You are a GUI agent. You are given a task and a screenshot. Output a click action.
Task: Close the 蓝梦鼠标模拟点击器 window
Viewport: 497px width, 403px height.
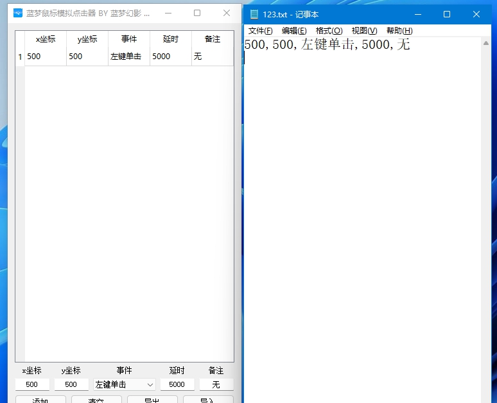click(x=226, y=13)
